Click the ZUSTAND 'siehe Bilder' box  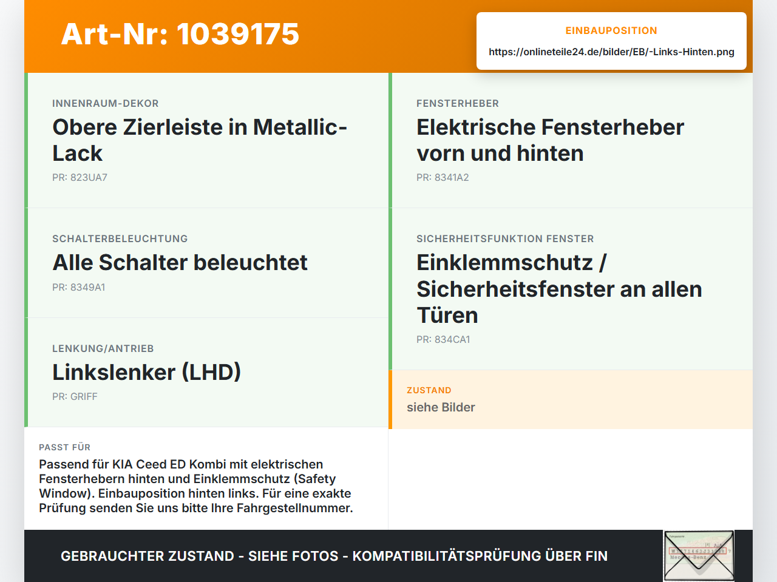point(571,399)
